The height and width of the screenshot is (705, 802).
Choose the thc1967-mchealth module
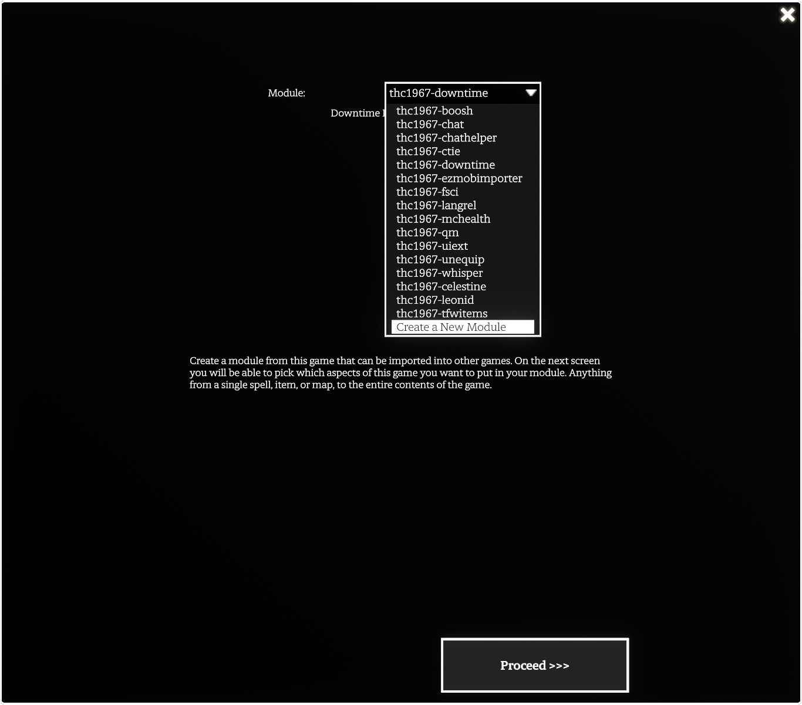coord(443,219)
